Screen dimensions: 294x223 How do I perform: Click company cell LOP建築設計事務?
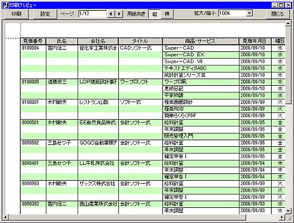coord(98,82)
